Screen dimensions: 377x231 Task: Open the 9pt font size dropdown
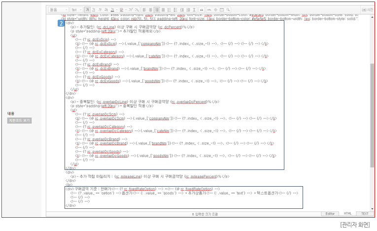tap(76, 9)
